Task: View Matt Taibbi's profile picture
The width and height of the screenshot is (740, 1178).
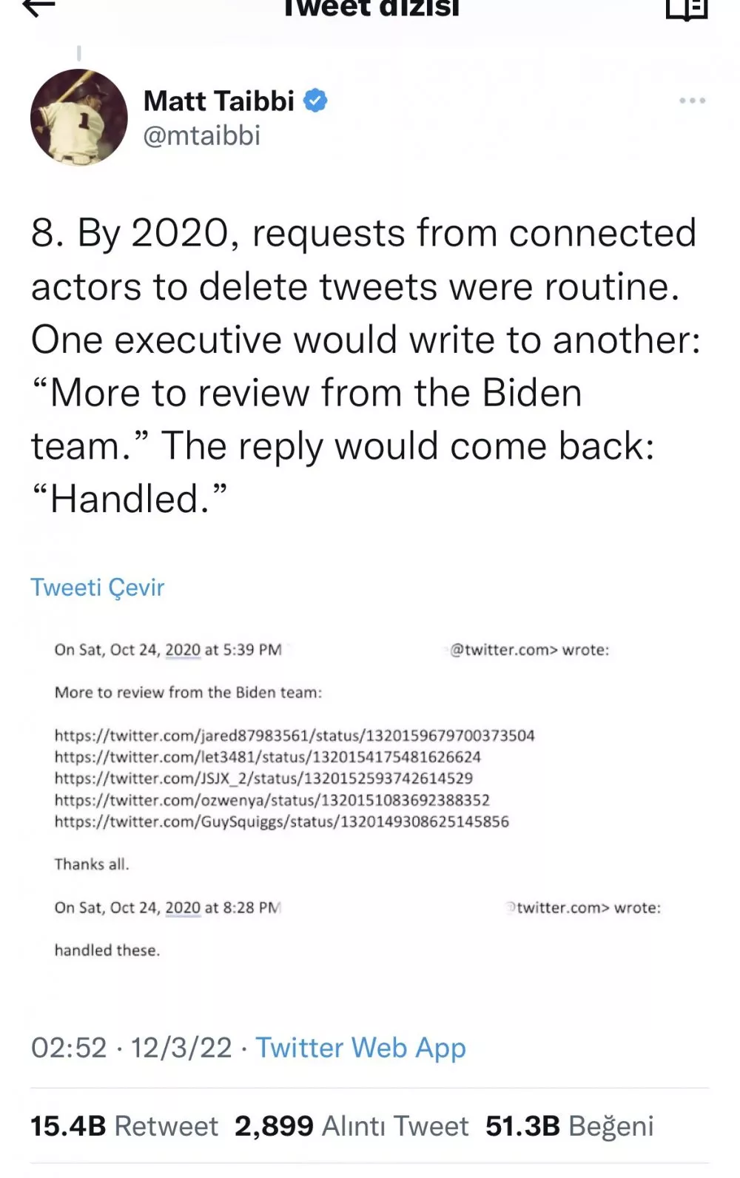Action: [x=78, y=117]
